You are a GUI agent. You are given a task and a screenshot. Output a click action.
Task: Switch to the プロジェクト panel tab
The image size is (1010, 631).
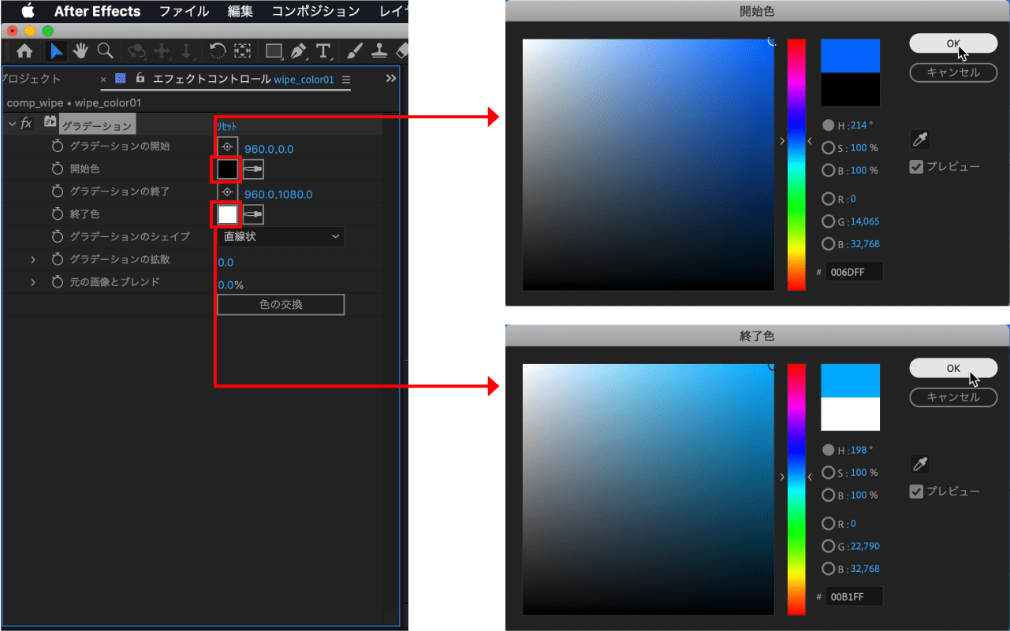pyautogui.click(x=32, y=79)
